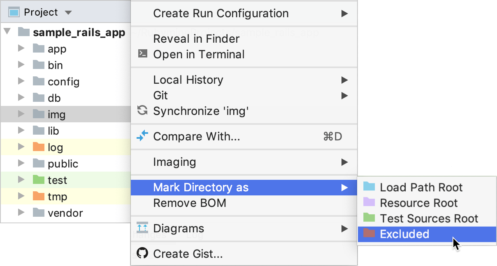Viewport: 497px width, 266px height.
Task: Click the GitHub icon next to Create Gist
Action: [x=142, y=253]
